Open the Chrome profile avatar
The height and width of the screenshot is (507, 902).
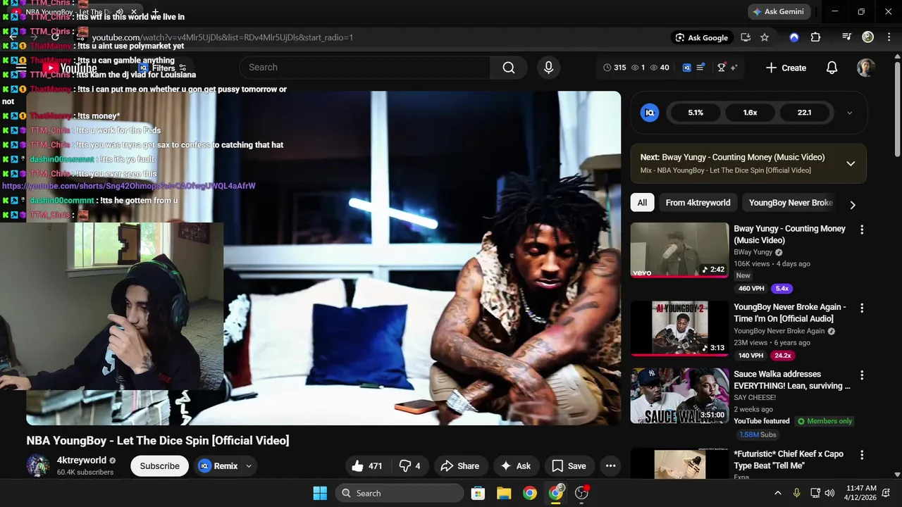(868, 37)
